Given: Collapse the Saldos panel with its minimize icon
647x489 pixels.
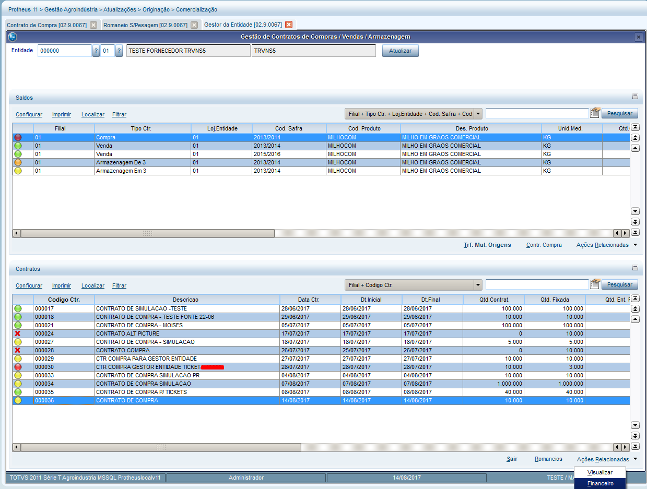Looking at the screenshot, I should pos(635,97).
